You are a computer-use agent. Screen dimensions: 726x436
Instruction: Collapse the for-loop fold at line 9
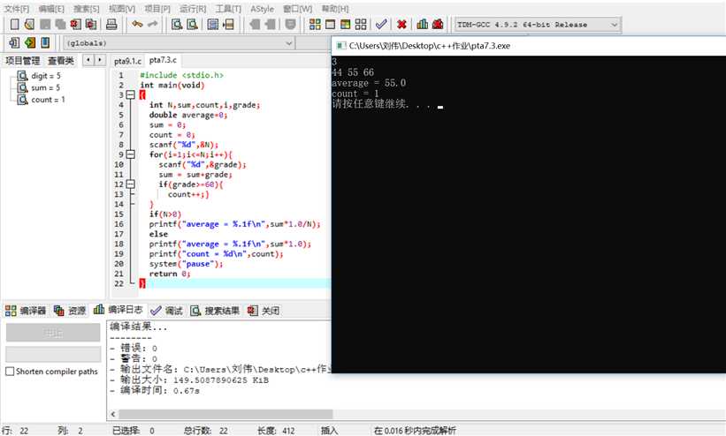[130, 154]
